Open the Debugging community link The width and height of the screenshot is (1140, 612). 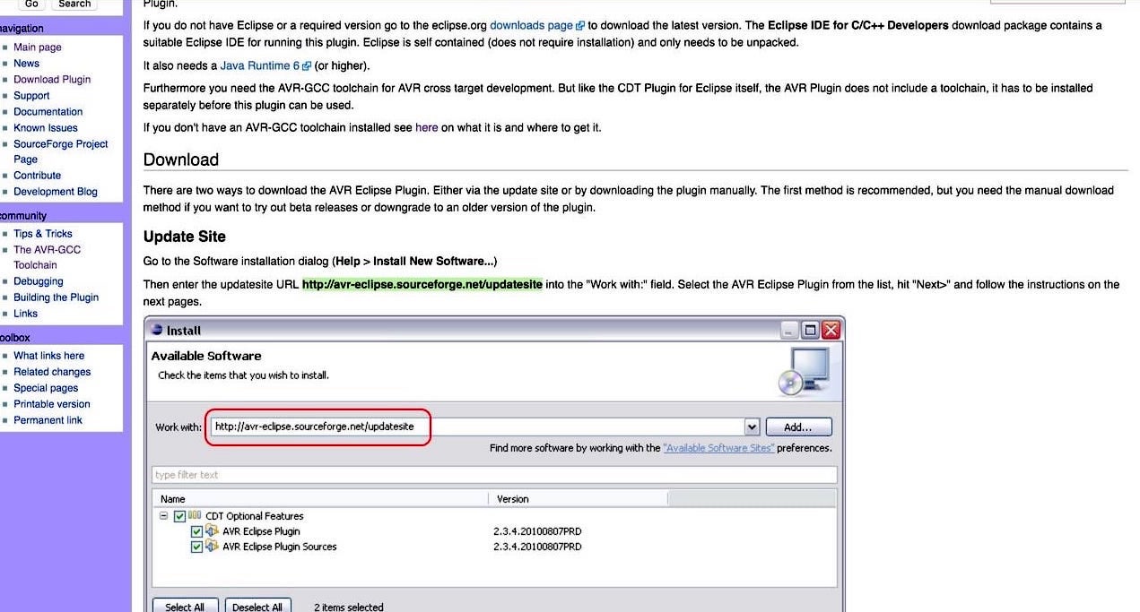pos(39,281)
